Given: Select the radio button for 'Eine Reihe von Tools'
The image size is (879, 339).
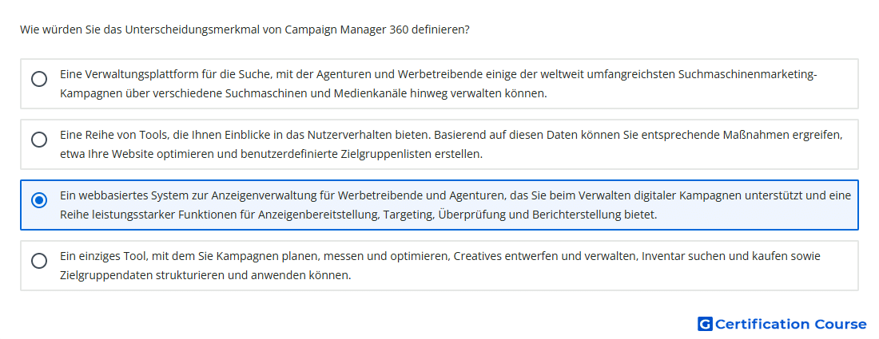Looking at the screenshot, I should [x=39, y=140].
